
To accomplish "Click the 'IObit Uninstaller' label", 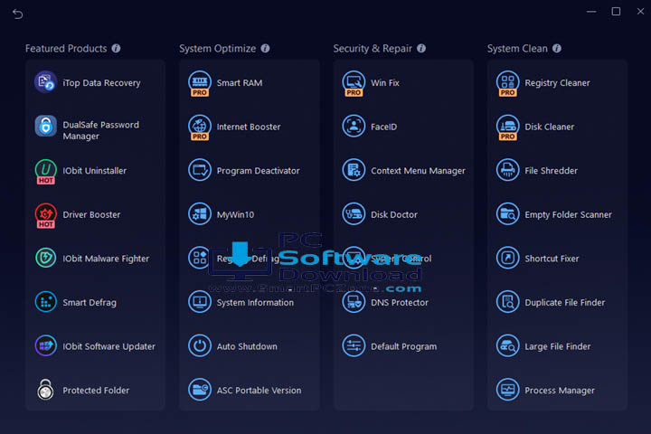I will 95,171.
